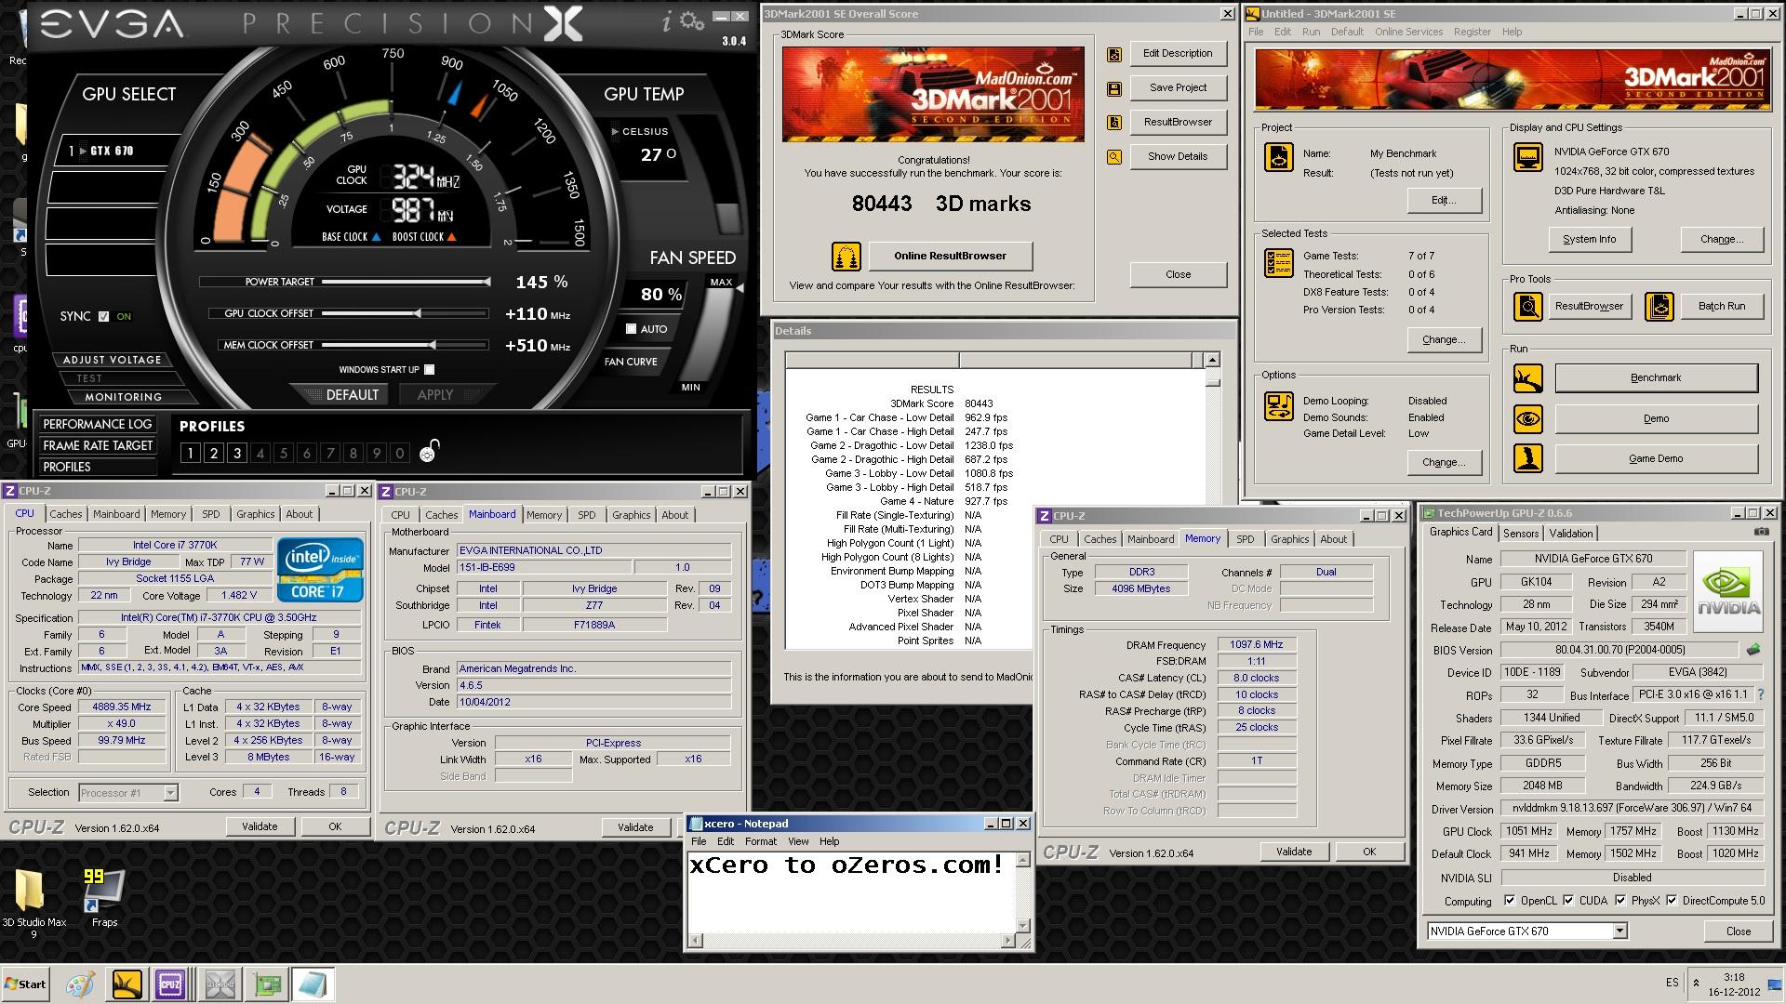
Task: Toggle DirectCompute 5.0 checkbox
Action: 1672,900
